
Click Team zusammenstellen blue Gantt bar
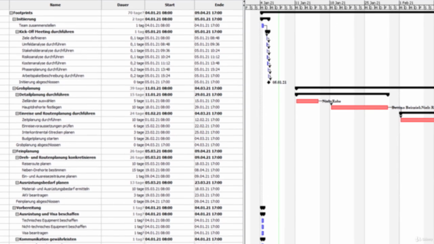[x=262, y=26]
